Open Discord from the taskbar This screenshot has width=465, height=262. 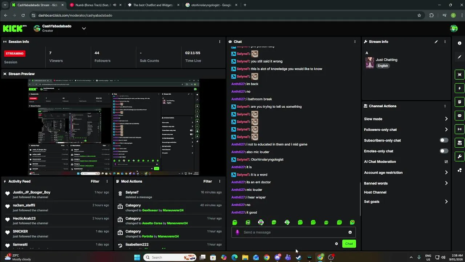coord(278,257)
